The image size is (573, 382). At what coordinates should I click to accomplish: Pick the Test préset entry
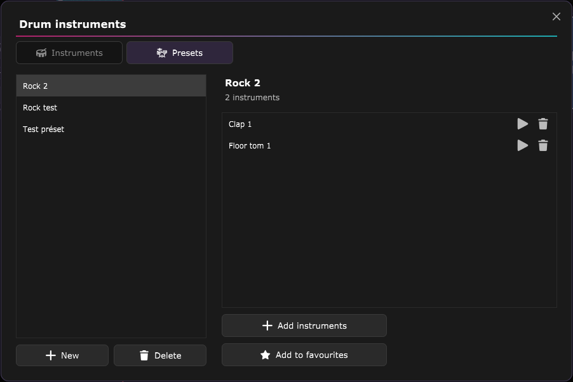click(x=111, y=129)
